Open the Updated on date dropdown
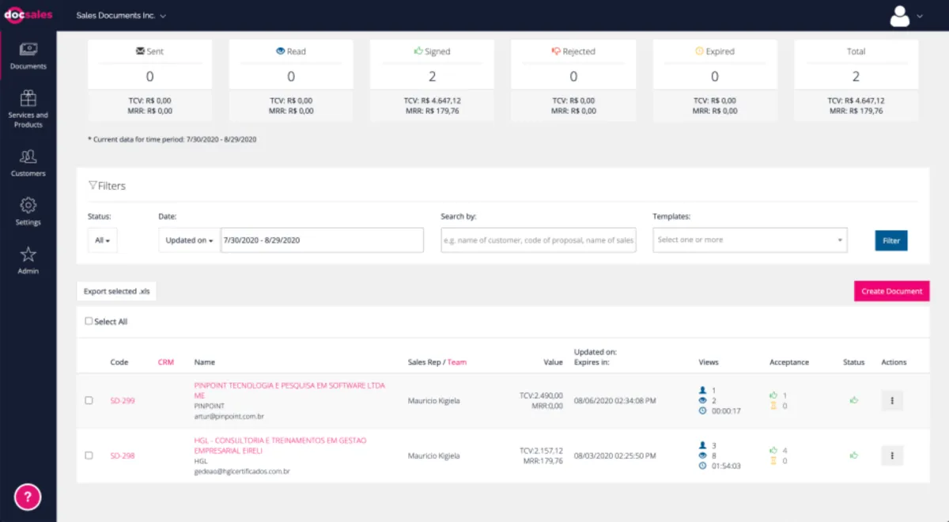Screen dimensions: 949x522 pos(190,240)
